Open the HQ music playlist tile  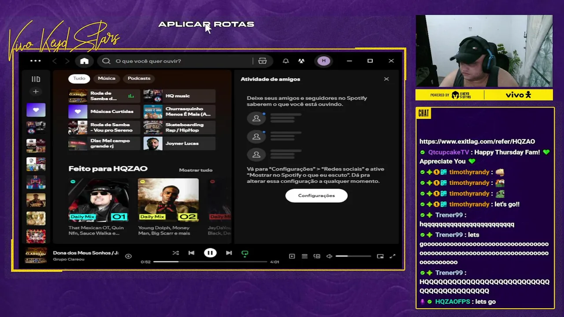(x=179, y=96)
